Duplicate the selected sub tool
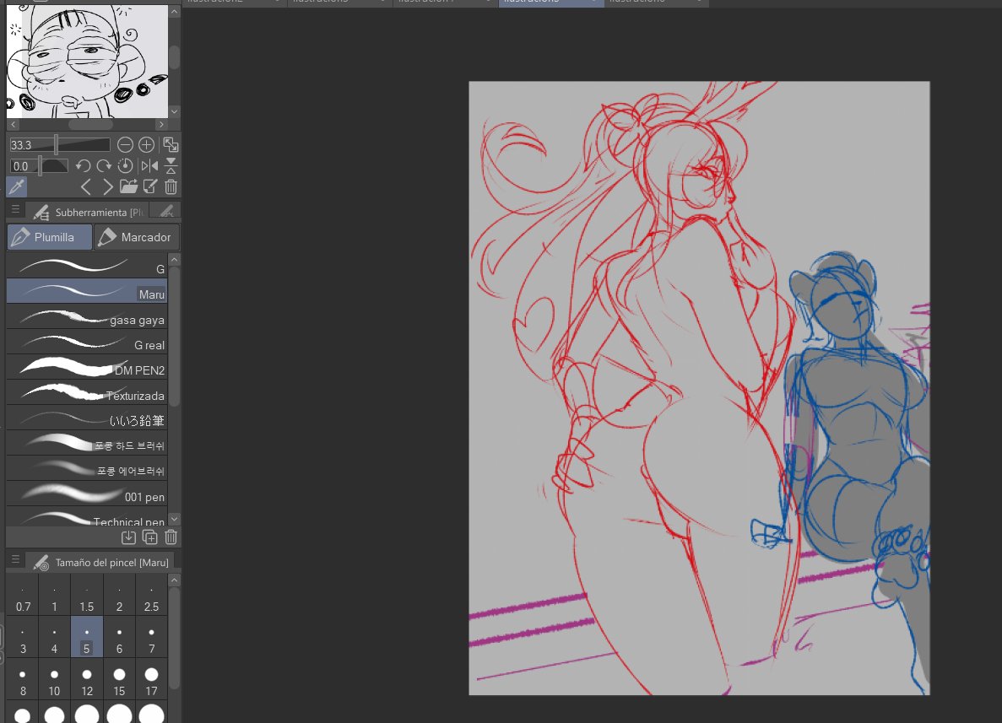This screenshot has height=723, width=1002. pyautogui.click(x=150, y=537)
